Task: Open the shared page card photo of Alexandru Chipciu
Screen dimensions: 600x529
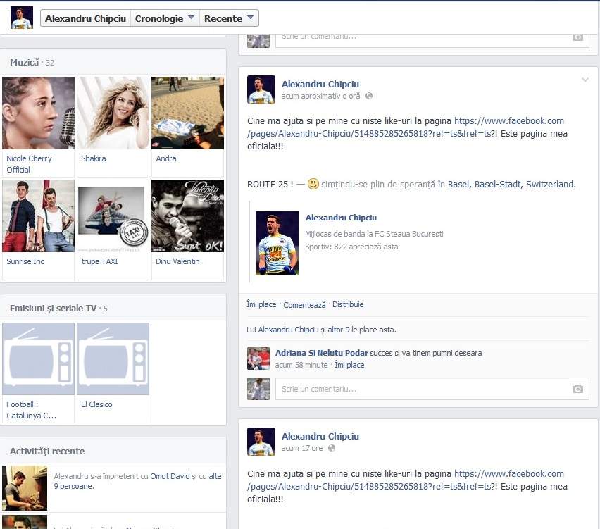Action: [277, 243]
